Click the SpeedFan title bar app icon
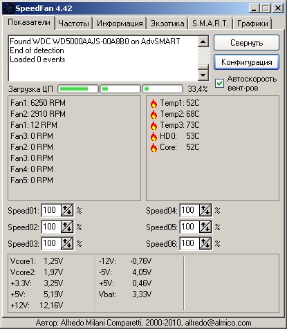Screen dimensions: 287x329 8,8
